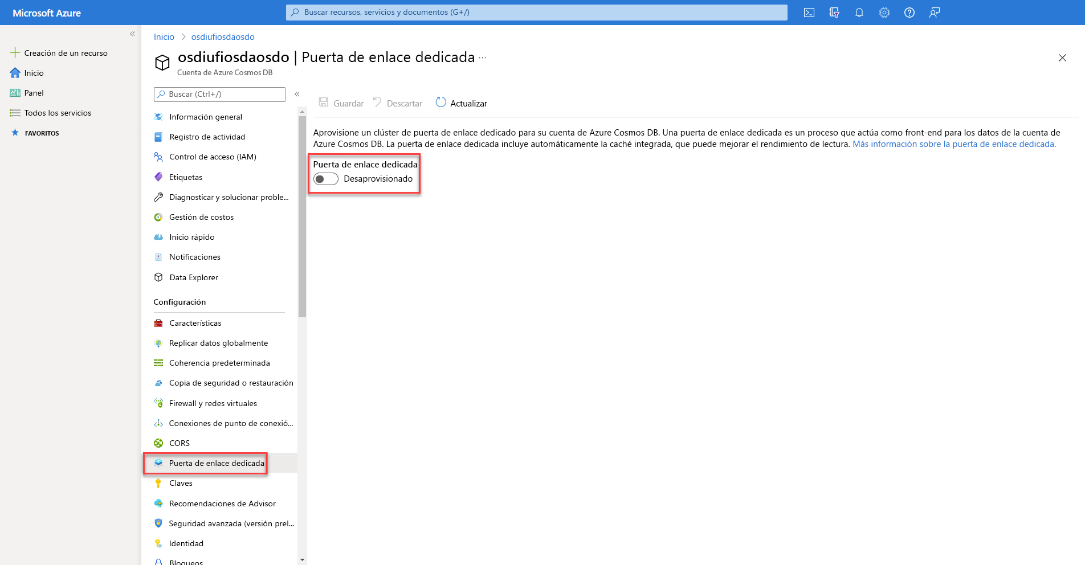Collapse the Azure portal left sidebar
The height and width of the screenshot is (565, 1085).
tap(132, 34)
